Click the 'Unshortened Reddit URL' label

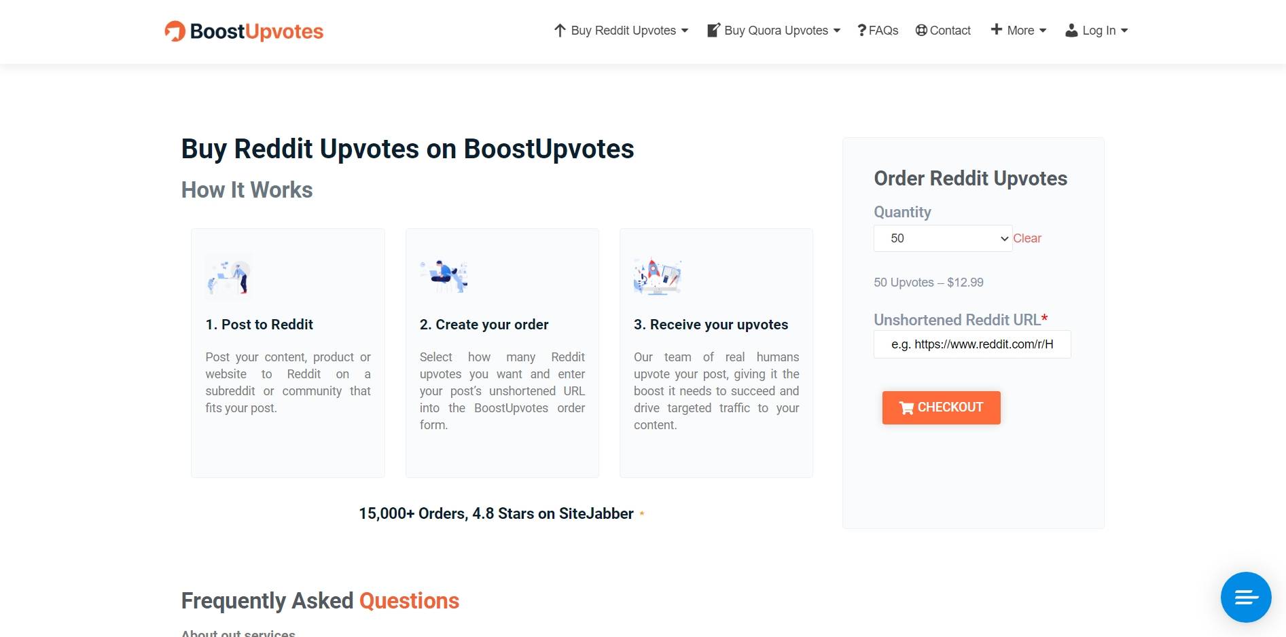(x=957, y=320)
